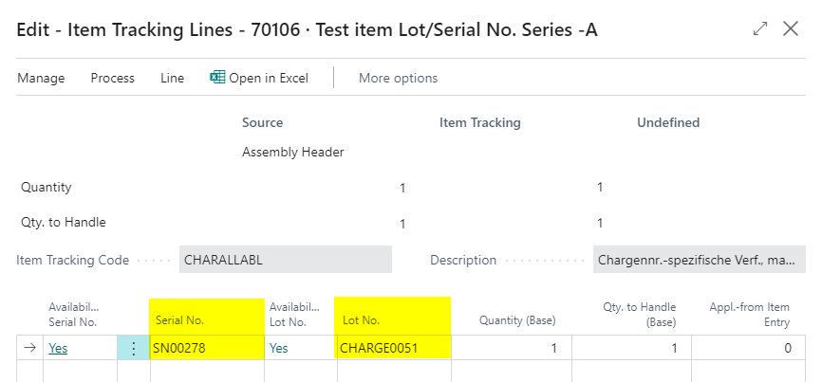Click the Item Tracking Code field CHARALLABL
Viewport: 822px width, 382px height.
click(x=285, y=260)
